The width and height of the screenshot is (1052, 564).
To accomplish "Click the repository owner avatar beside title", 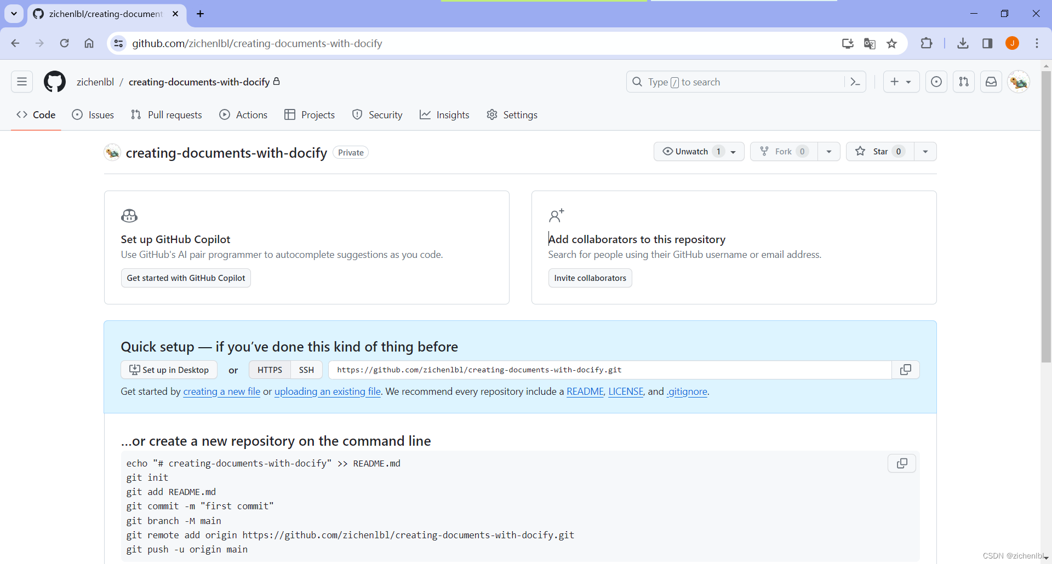I will (x=112, y=153).
